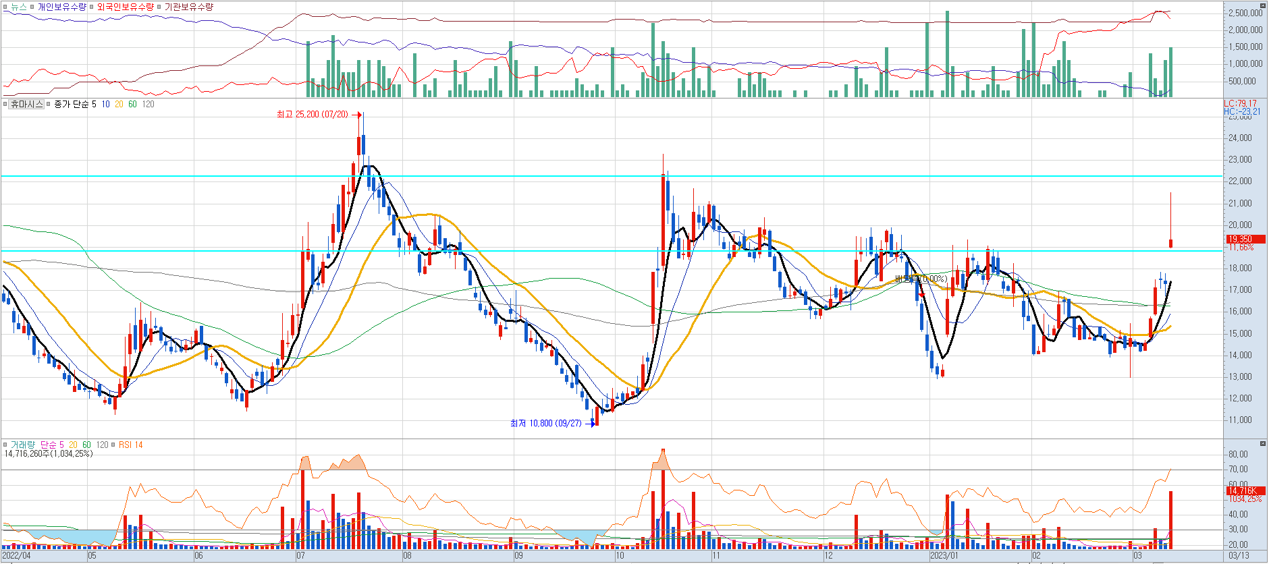
Task: Select the 외국인보유수량 legend label
Action: click(125, 7)
